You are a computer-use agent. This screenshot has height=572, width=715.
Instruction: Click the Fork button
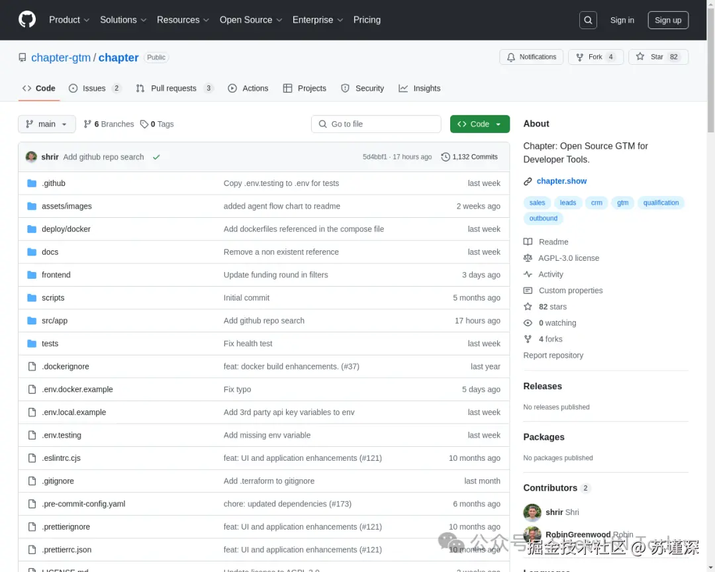click(x=596, y=57)
